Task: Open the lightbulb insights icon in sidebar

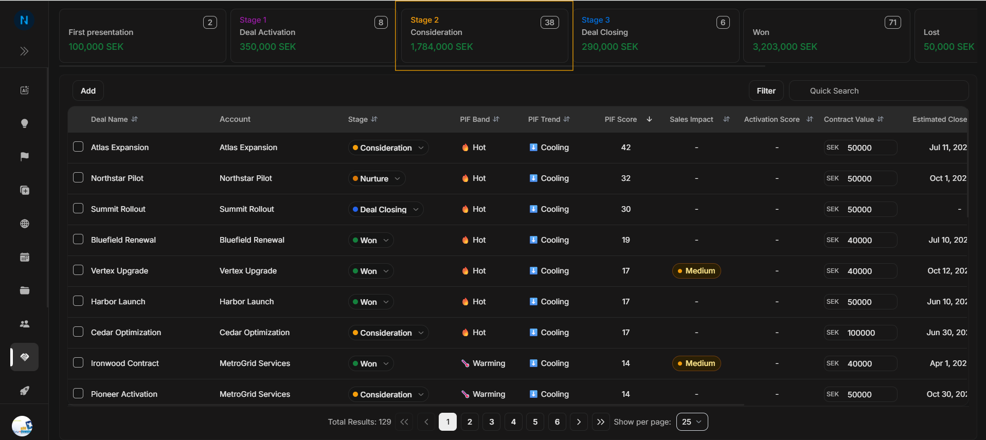Action: point(24,123)
